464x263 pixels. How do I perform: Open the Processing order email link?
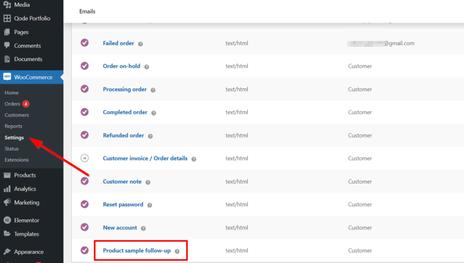(125, 89)
